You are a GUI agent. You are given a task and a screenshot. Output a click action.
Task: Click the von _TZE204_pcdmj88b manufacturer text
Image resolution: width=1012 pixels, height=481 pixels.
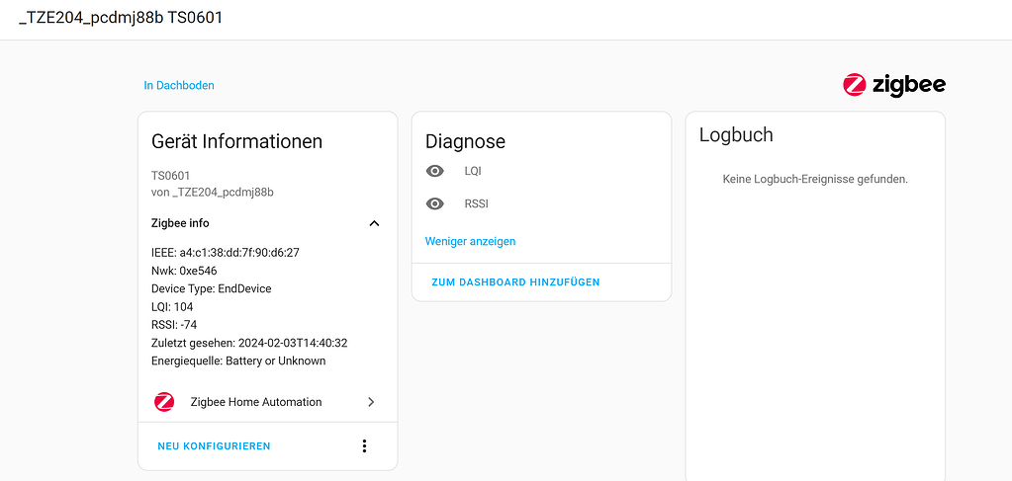pyautogui.click(x=213, y=193)
